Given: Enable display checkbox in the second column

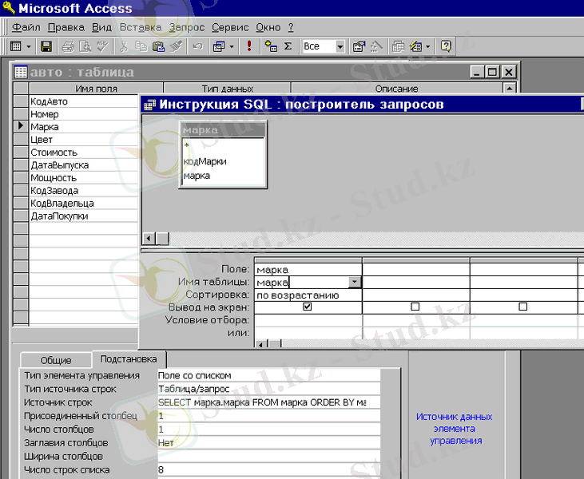Looking at the screenshot, I should point(415,307).
